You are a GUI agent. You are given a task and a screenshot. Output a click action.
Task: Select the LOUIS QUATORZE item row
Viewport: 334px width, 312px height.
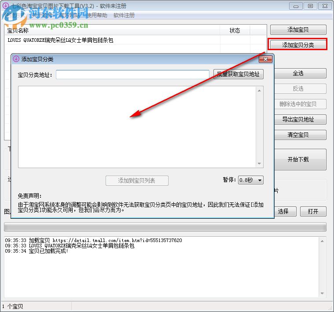point(135,40)
